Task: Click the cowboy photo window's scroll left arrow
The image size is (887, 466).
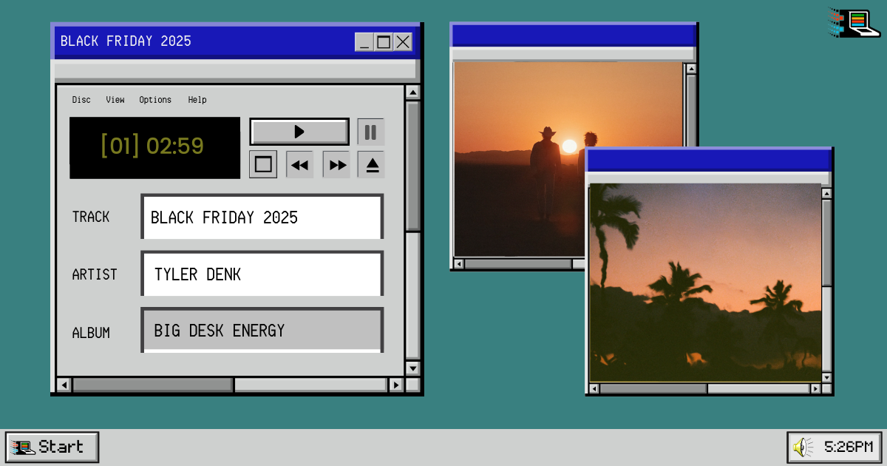Action: (458, 263)
